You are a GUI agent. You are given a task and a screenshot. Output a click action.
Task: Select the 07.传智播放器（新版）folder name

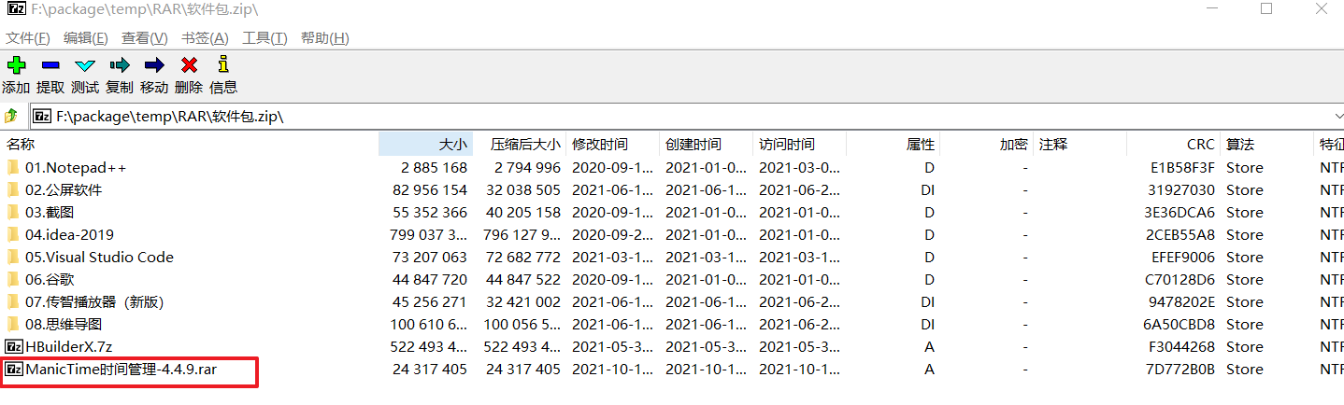point(95,302)
